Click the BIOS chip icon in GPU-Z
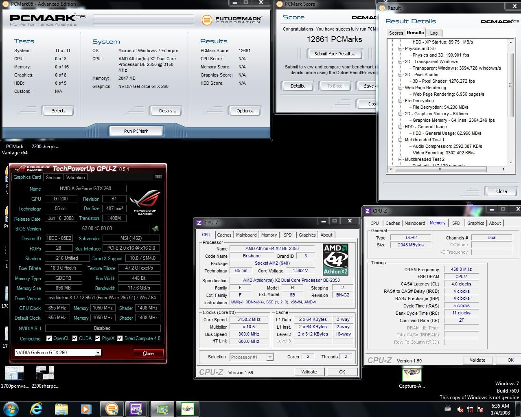The image size is (521, 417). (x=155, y=229)
